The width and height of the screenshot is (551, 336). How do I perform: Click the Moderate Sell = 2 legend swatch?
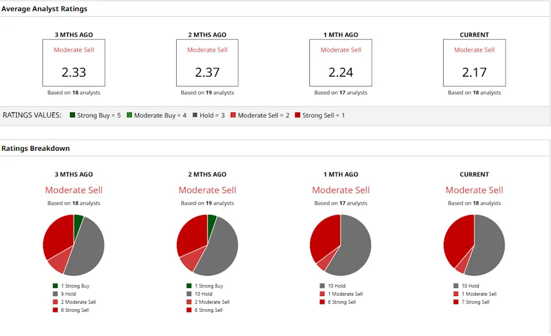click(x=233, y=115)
